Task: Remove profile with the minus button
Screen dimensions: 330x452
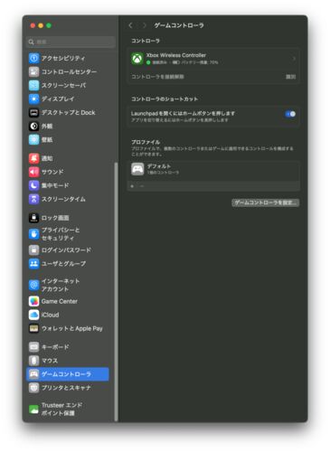Action: point(142,186)
